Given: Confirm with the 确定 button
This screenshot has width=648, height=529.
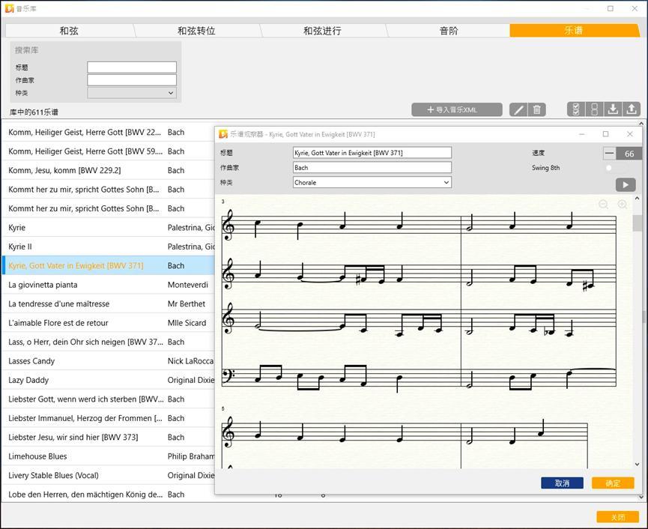Looking at the screenshot, I should point(612,483).
